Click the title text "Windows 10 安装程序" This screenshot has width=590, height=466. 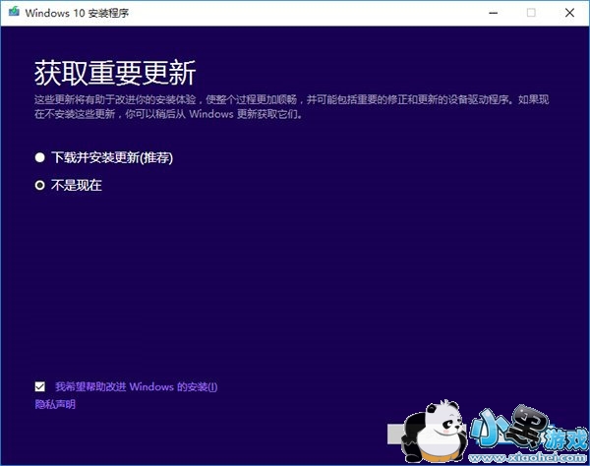click(77, 13)
